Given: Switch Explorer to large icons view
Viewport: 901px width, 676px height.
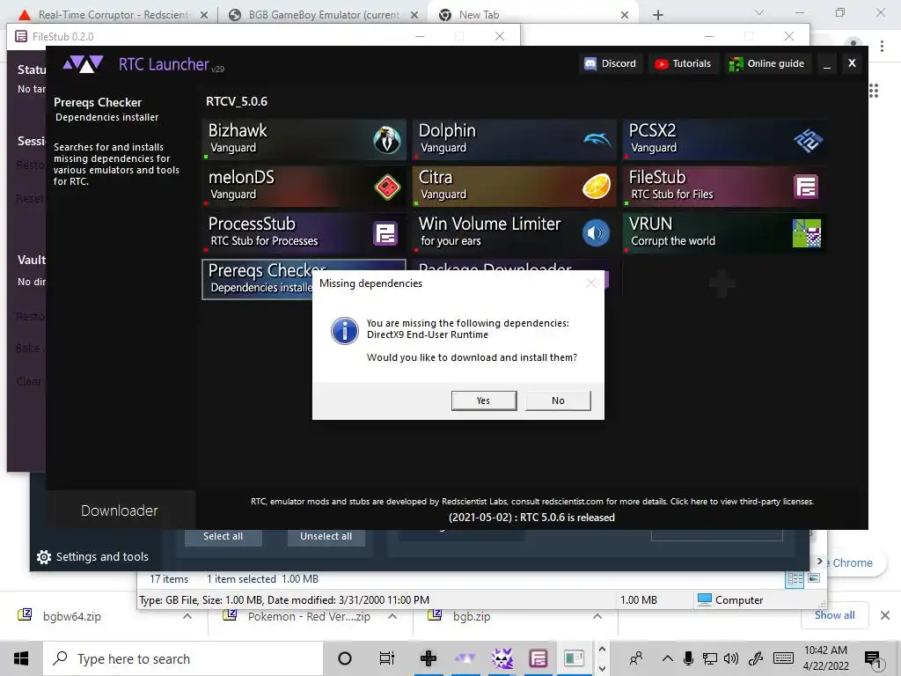Looking at the screenshot, I should [x=814, y=578].
